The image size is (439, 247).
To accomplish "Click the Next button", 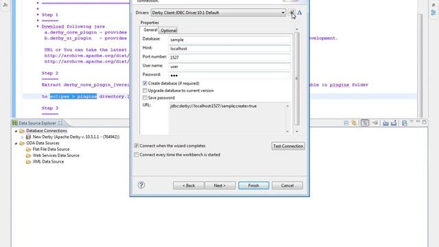I will pos(219,185).
